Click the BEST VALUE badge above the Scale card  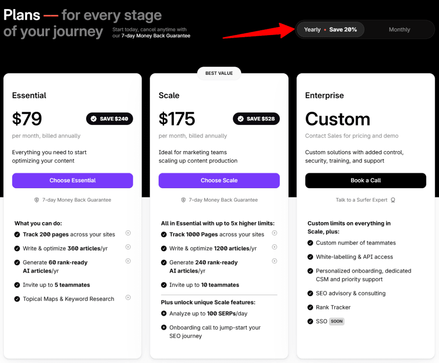pos(219,73)
